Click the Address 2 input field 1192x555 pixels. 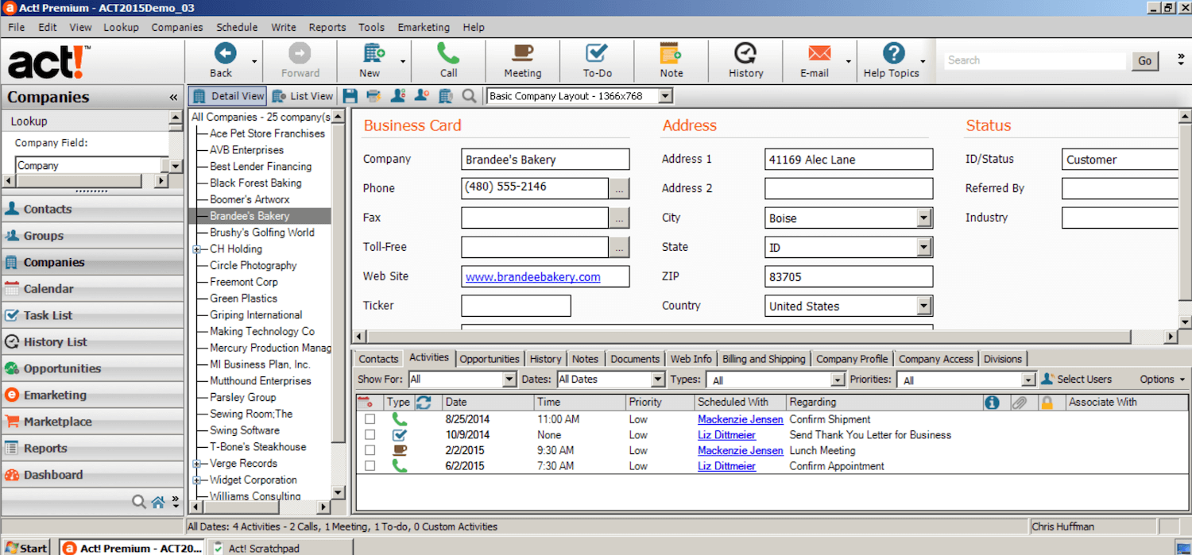849,189
